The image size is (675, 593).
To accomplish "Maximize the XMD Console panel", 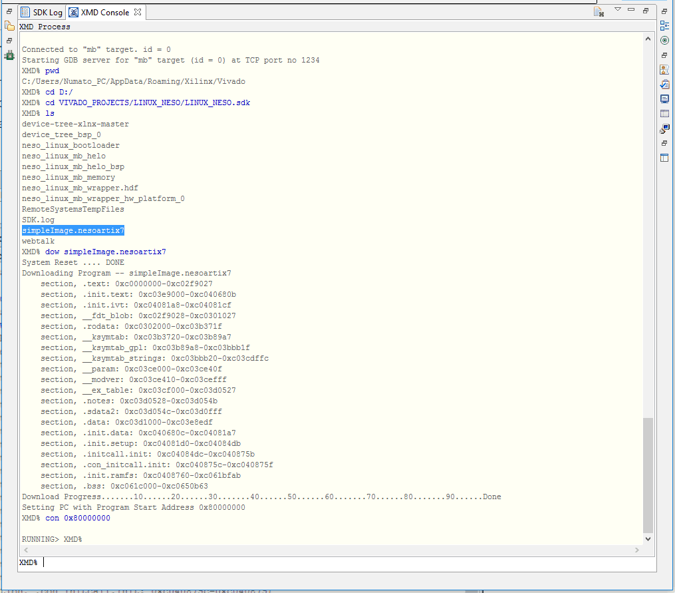I will (645, 11).
